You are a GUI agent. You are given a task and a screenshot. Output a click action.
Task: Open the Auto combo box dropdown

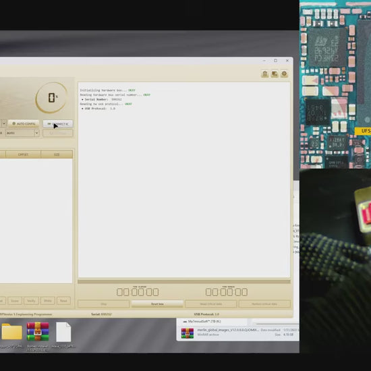click(x=36, y=133)
